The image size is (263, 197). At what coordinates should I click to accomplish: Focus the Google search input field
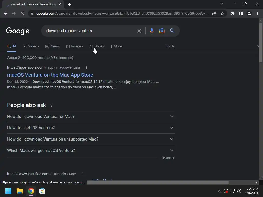click(x=91, y=31)
